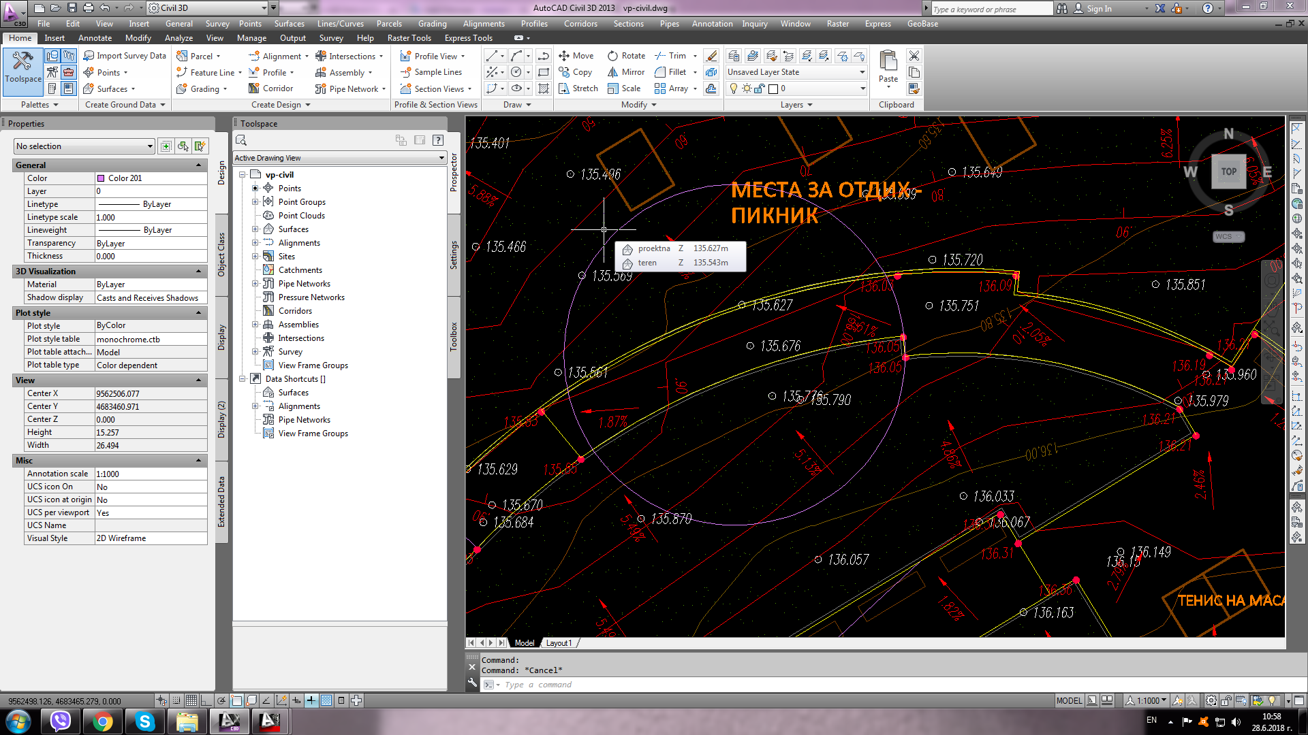The image size is (1308, 735).
Task: Select the Rotate tool
Action: (x=626, y=56)
